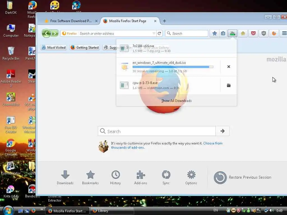Reload the current page
The image size is (287, 215).
point(159,34)
